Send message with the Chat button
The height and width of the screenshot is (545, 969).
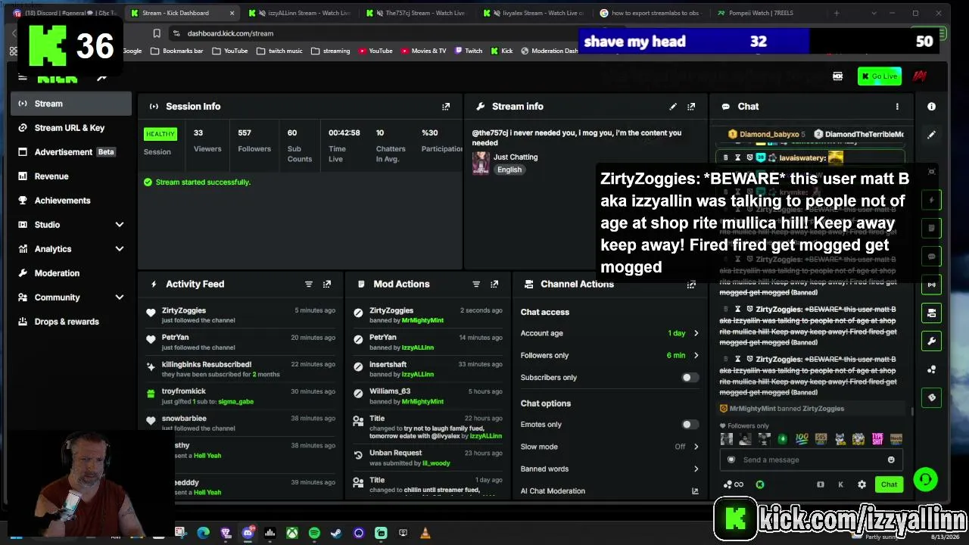tap(889, 484)
